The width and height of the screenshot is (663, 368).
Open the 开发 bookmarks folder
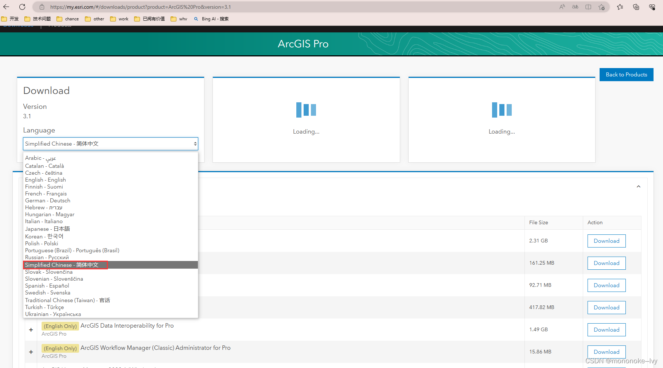click(x=10, y=19)
